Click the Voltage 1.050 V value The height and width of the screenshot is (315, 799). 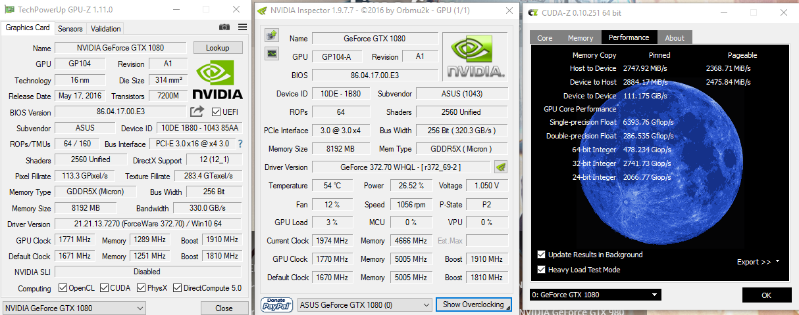click(x=487, y=186)
